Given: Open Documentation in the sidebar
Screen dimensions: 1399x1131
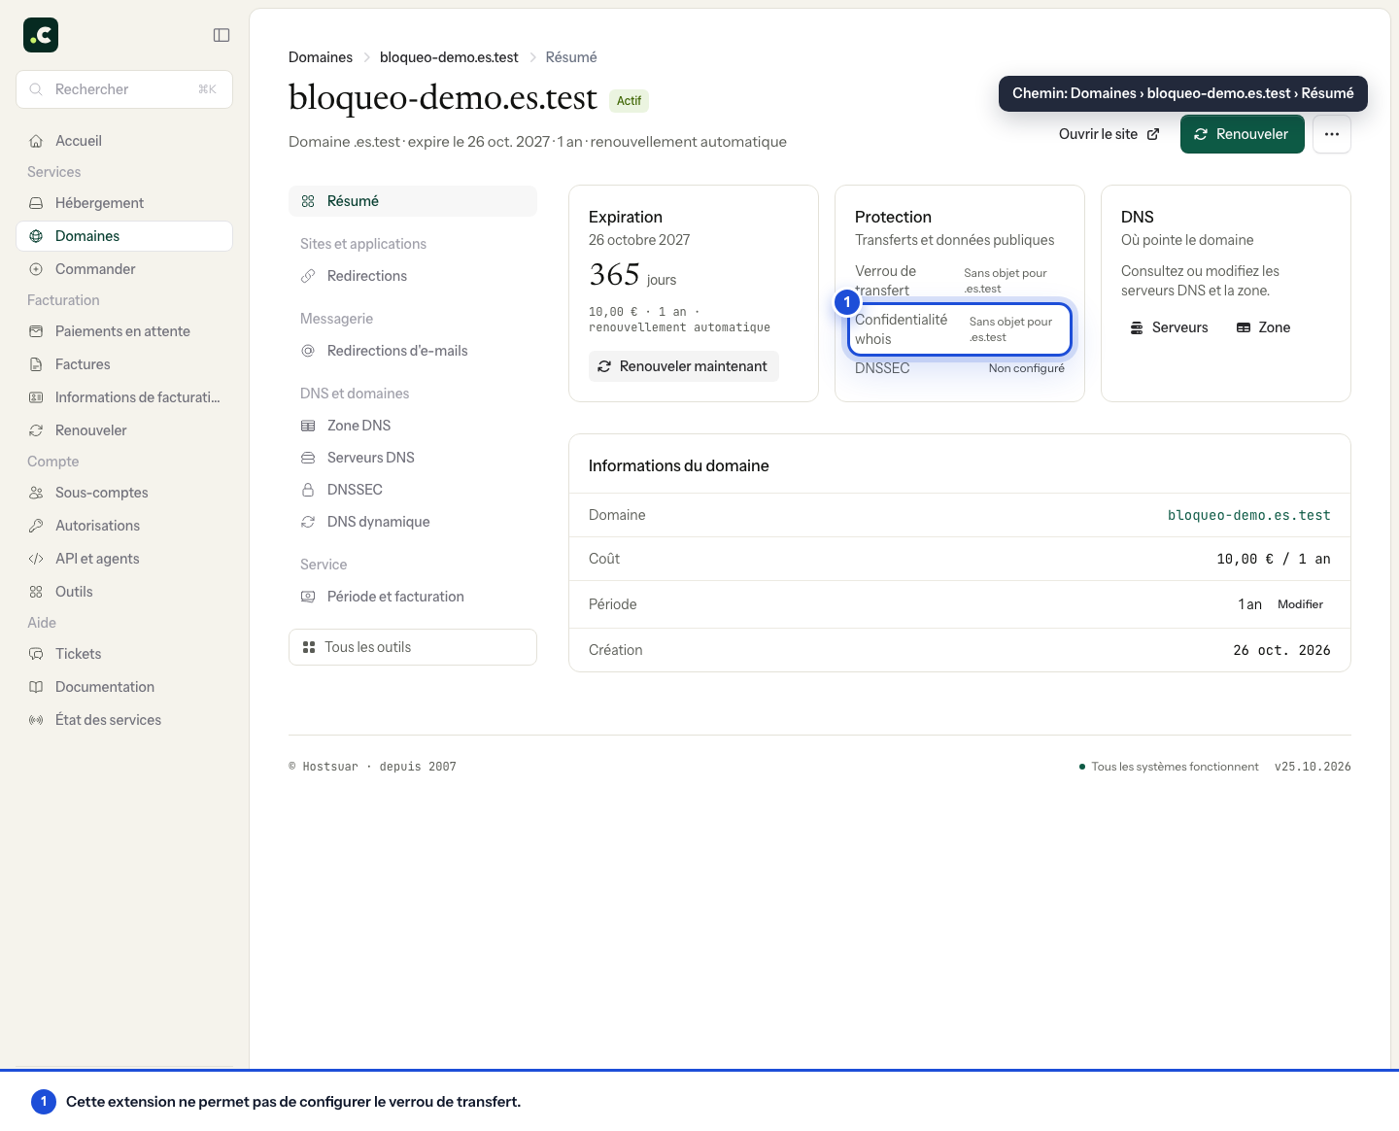Looking at the screenshot, I should click(x=124, y=687).
